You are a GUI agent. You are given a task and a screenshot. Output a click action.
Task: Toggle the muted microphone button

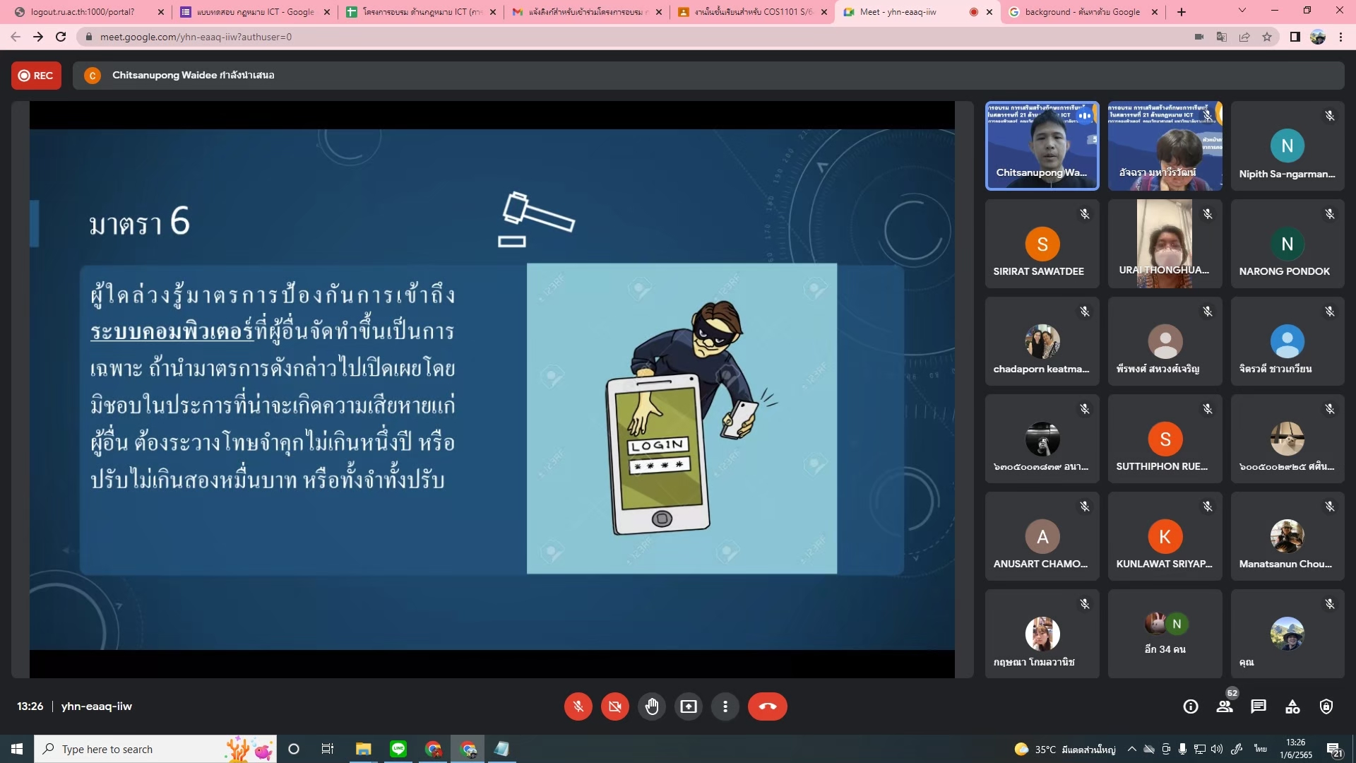(x=578, y=706)
